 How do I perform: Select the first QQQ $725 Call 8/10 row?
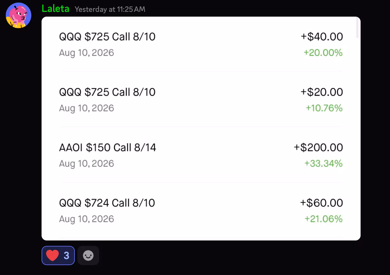coord(201,44)
